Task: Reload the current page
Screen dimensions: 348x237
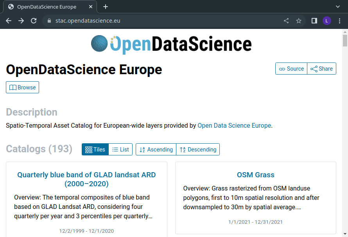Action: pos(34,21)
